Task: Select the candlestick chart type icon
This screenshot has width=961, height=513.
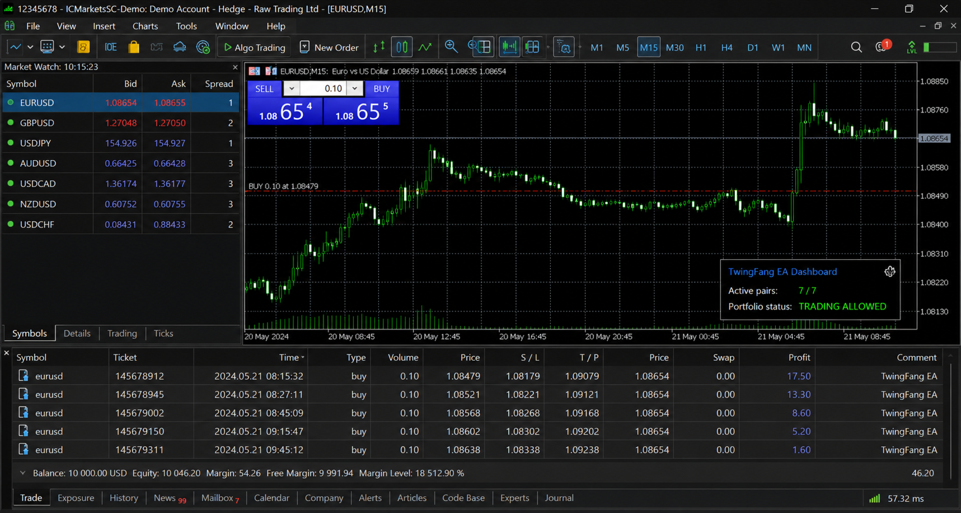Action: coord(402,48)
